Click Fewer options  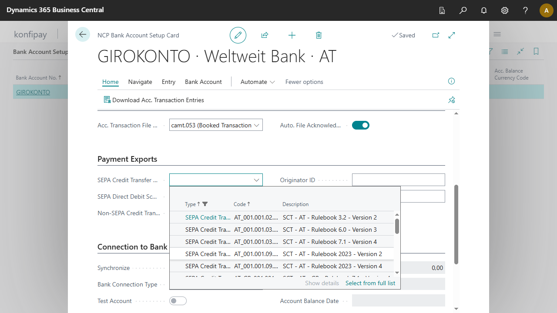tap(304, 82)
